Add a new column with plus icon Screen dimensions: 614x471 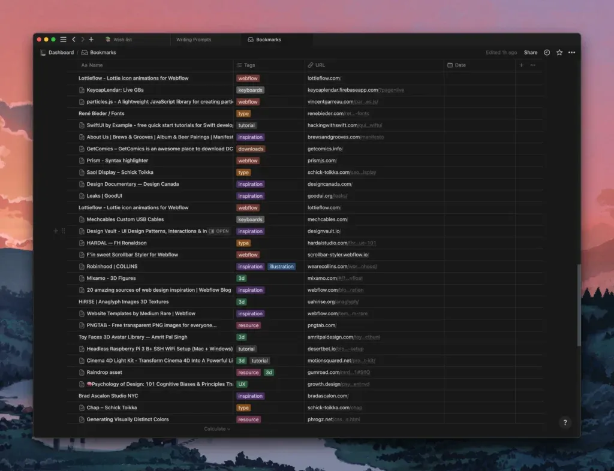pos(521,65)
